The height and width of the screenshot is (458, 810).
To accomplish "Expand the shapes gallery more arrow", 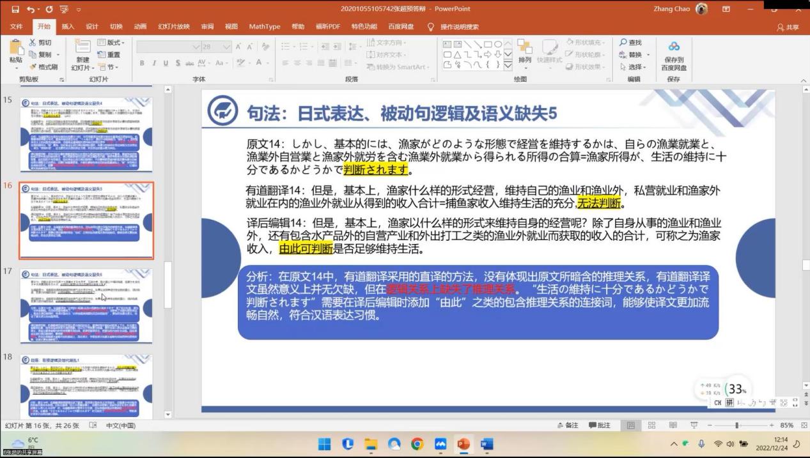I will pyautogui.click(x=508, y=66).
